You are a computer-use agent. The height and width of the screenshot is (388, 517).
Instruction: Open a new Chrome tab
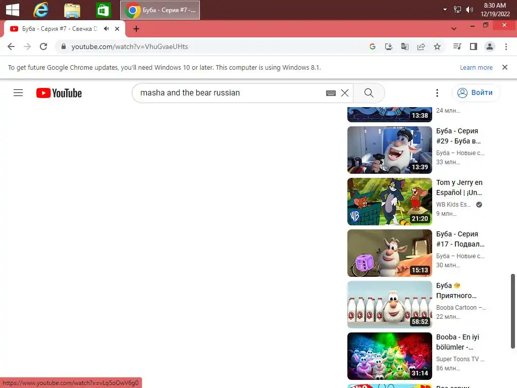[136, 29]
